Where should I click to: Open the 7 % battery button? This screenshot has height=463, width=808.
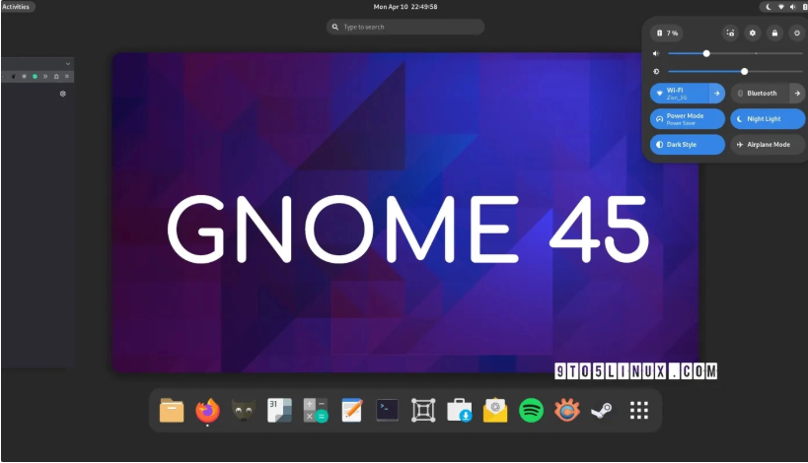667,33
